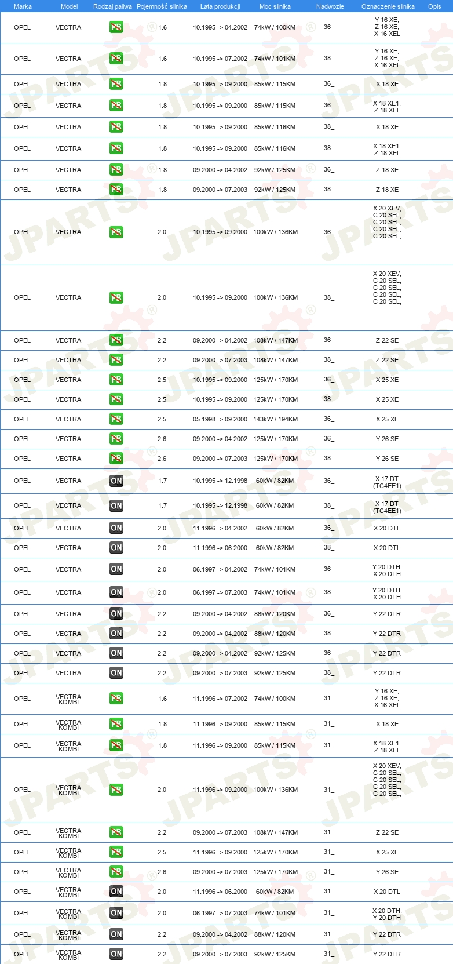Click ON diesel icon for X 17 DT 36_ row

[x=116, y=481]
